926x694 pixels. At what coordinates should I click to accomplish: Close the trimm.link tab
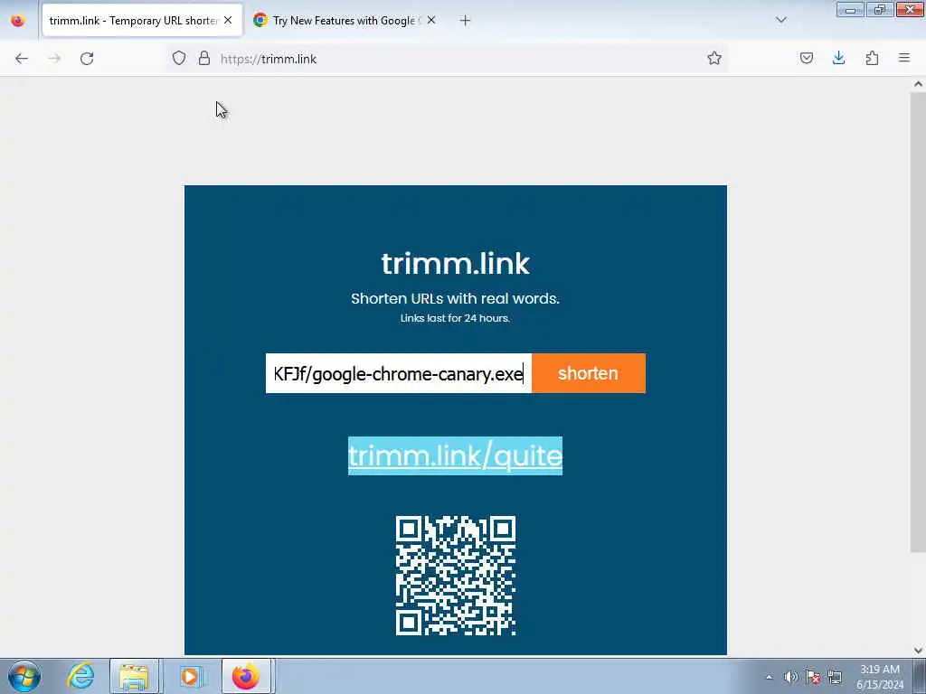(x=228, y=20)
